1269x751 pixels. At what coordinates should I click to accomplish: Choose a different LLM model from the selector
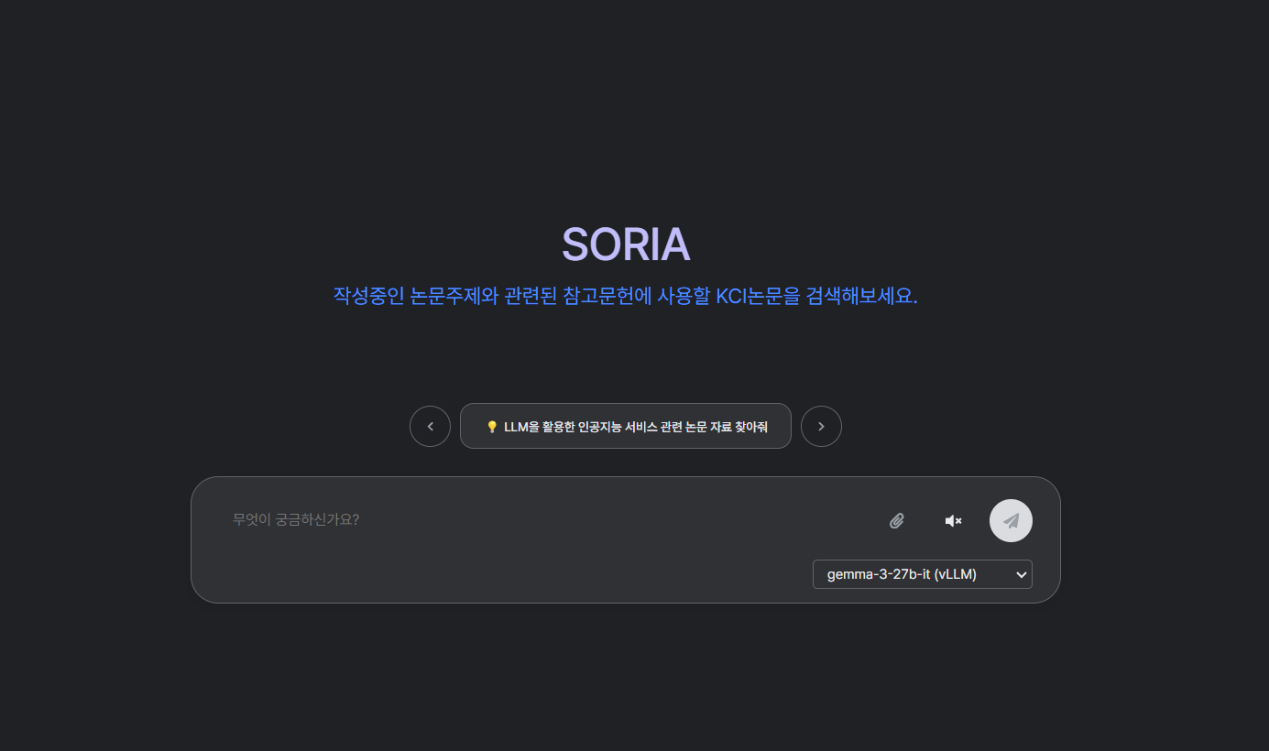[x=922, y=574]
